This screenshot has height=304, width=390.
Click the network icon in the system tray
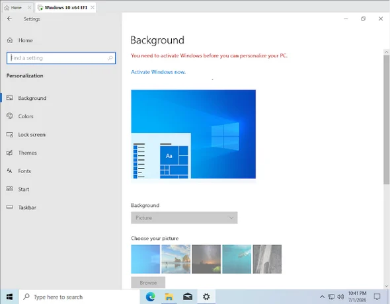click(x=331, y=297)
